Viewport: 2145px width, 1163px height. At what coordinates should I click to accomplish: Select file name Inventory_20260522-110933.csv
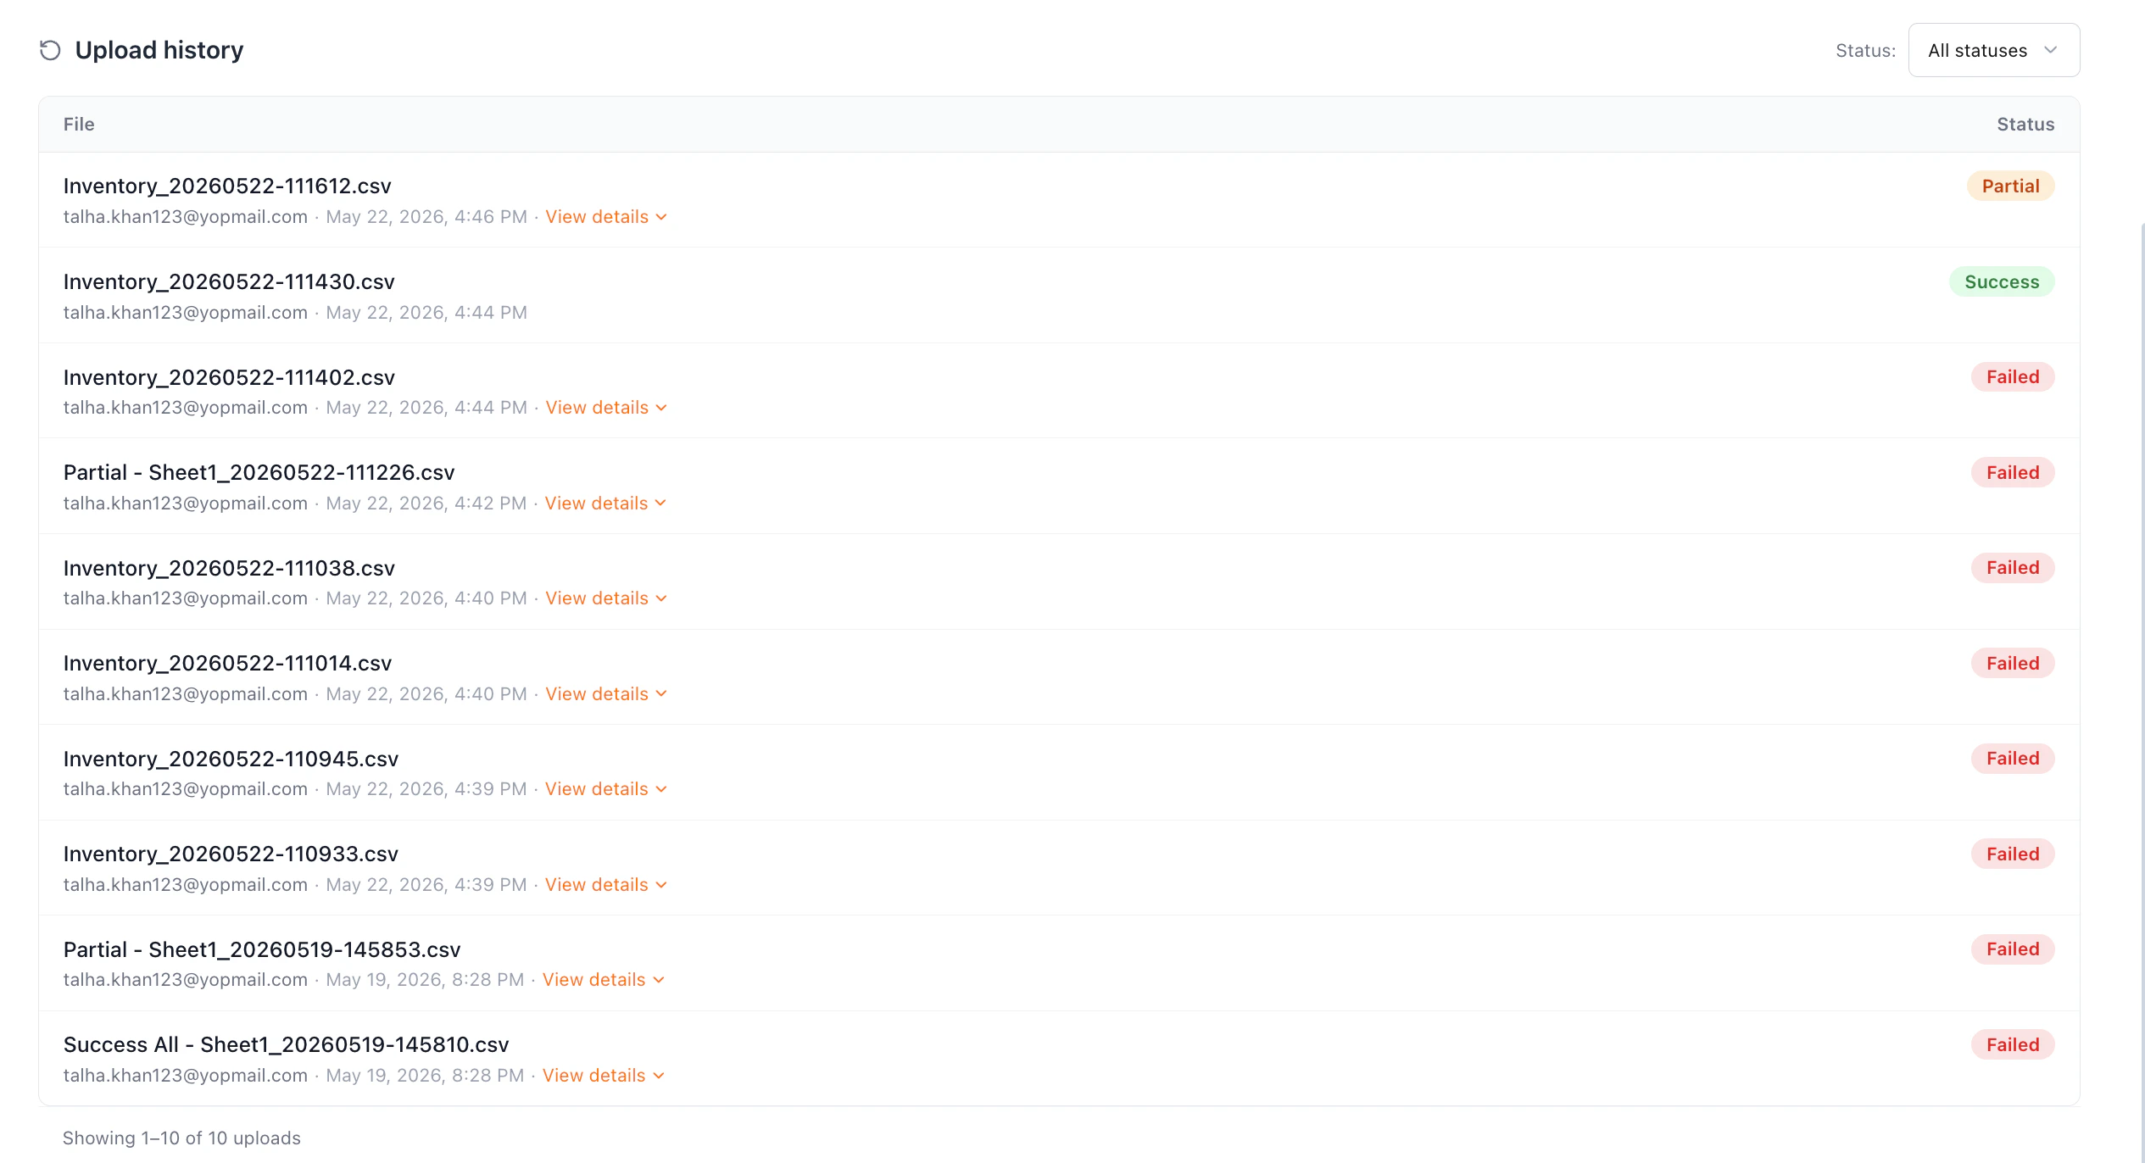click(231, 854)
